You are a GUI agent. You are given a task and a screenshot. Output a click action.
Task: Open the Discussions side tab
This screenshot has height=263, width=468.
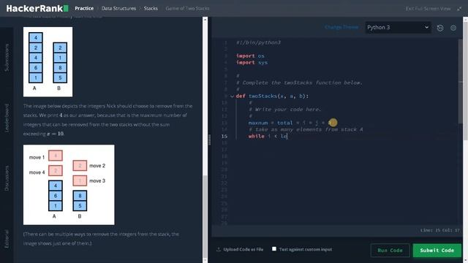click(7, 178)
